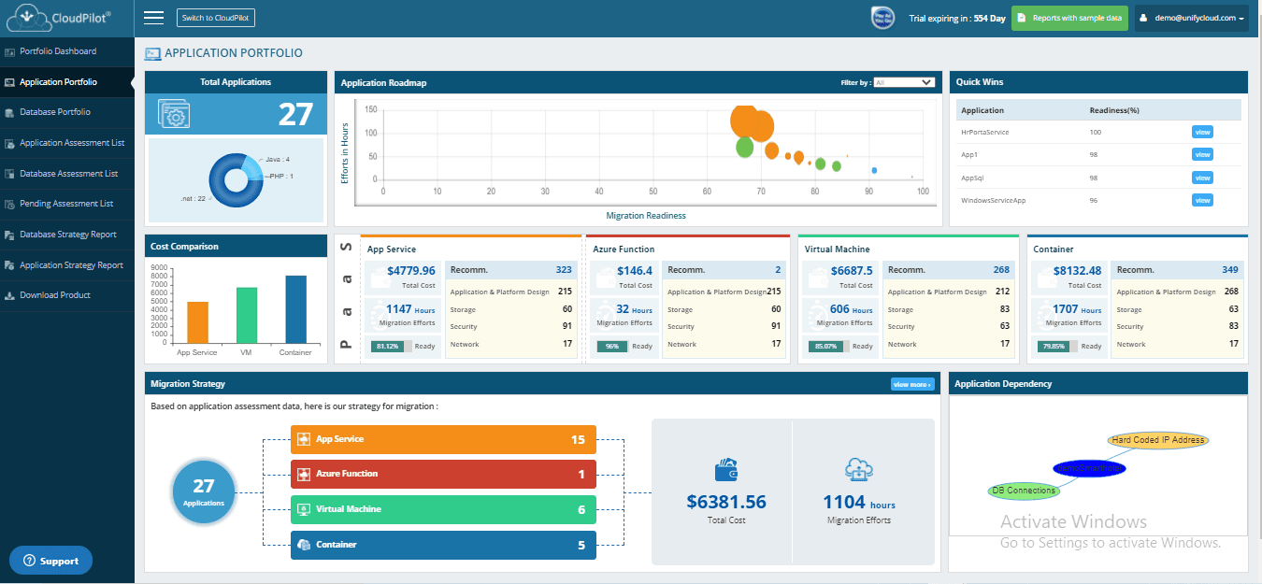Select the Hard Coded IP Address node

click(x=1158, y=440)
